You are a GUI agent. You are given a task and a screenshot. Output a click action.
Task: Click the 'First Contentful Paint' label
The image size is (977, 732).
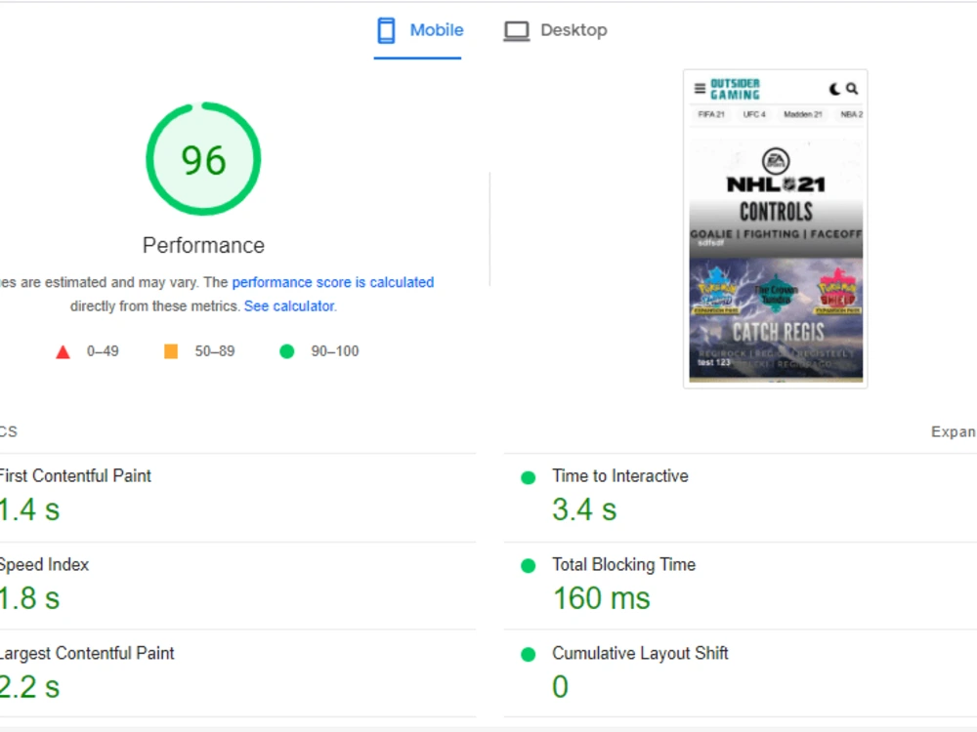(x=75, y=476)
